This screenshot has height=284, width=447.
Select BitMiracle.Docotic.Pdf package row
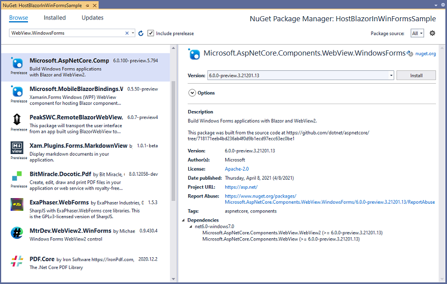pyautogui.click(x=85, y=181)
